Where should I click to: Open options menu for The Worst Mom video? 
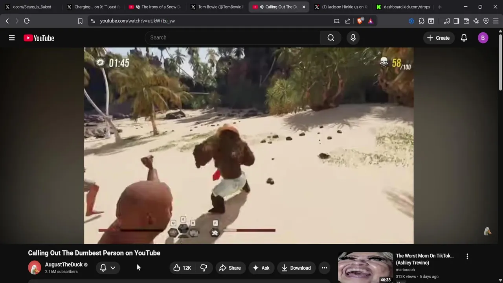tap(467, 256)
